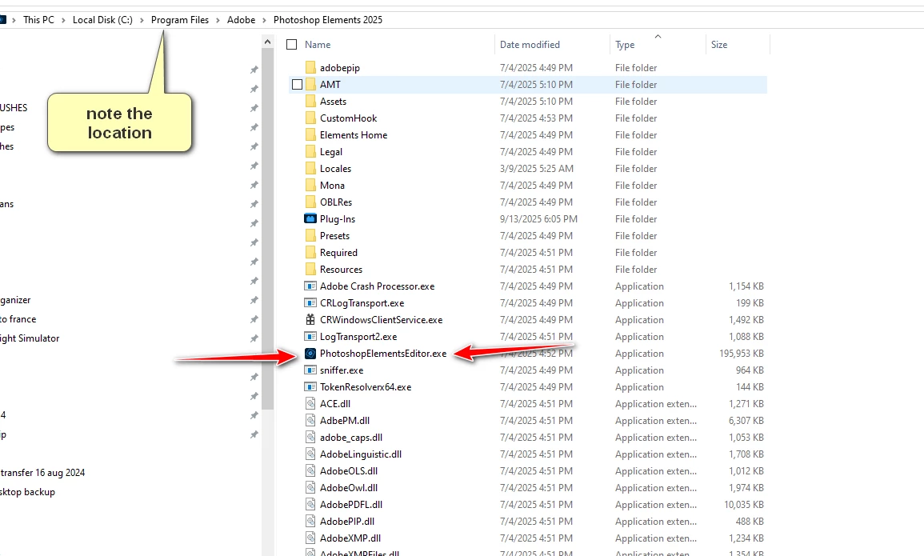This screenshot has width=924, height=556.
Task: Click the CRWindowsClientService.exe file icon
Action: [310, 320]
